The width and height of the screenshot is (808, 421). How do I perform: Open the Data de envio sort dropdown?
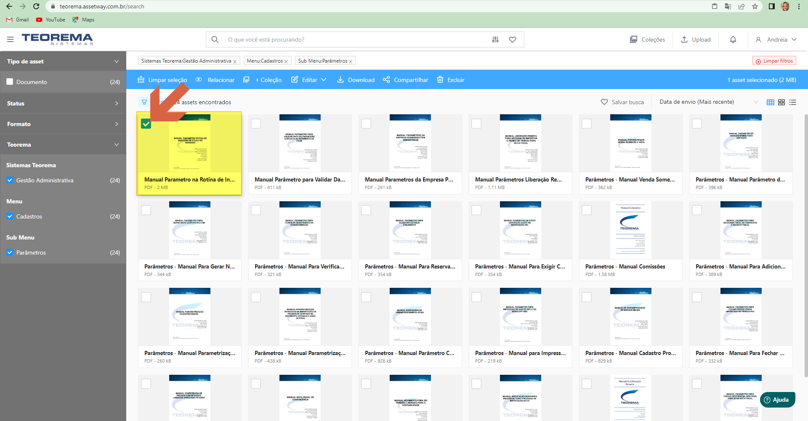[x=709, y=102]
